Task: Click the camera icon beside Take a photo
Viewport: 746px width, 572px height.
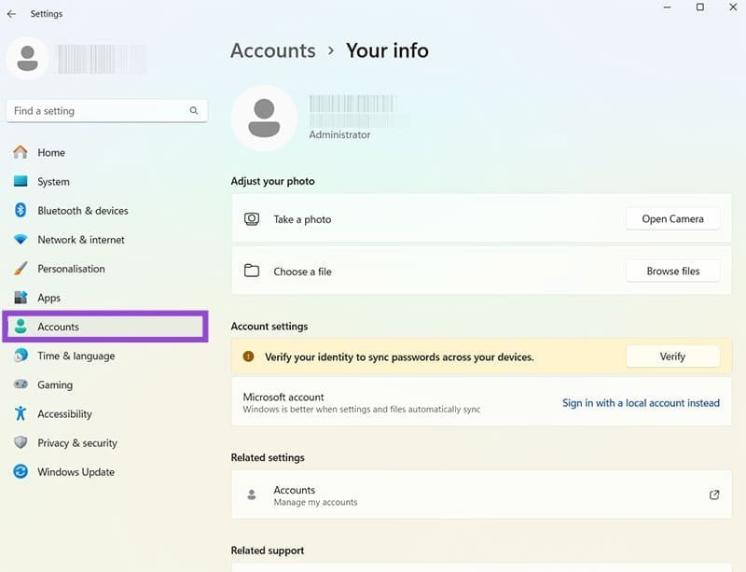Action: pos(251,218)
